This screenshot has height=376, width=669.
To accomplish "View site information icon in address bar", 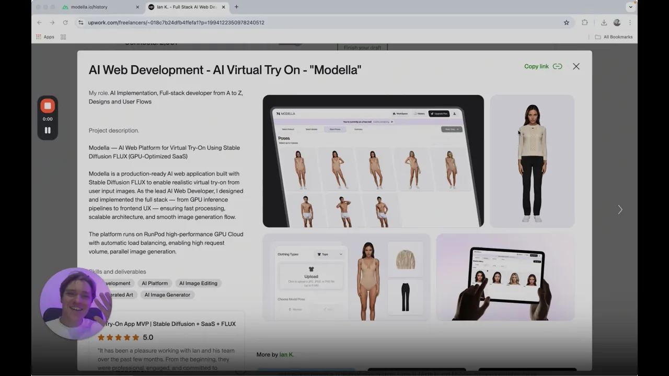I will [x=80, y=22].
